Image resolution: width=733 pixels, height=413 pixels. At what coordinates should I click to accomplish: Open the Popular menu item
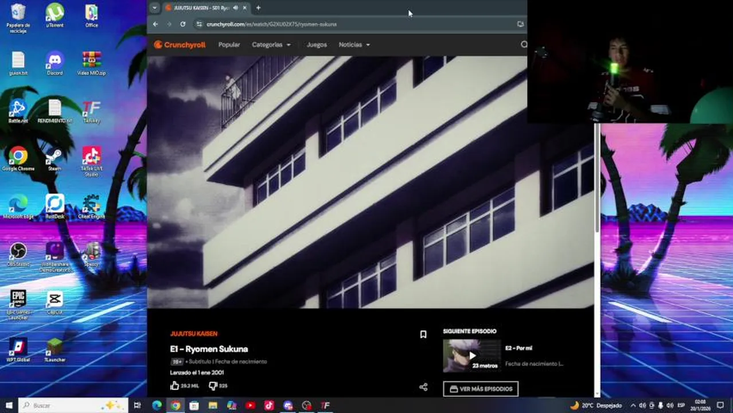[229, 45]
